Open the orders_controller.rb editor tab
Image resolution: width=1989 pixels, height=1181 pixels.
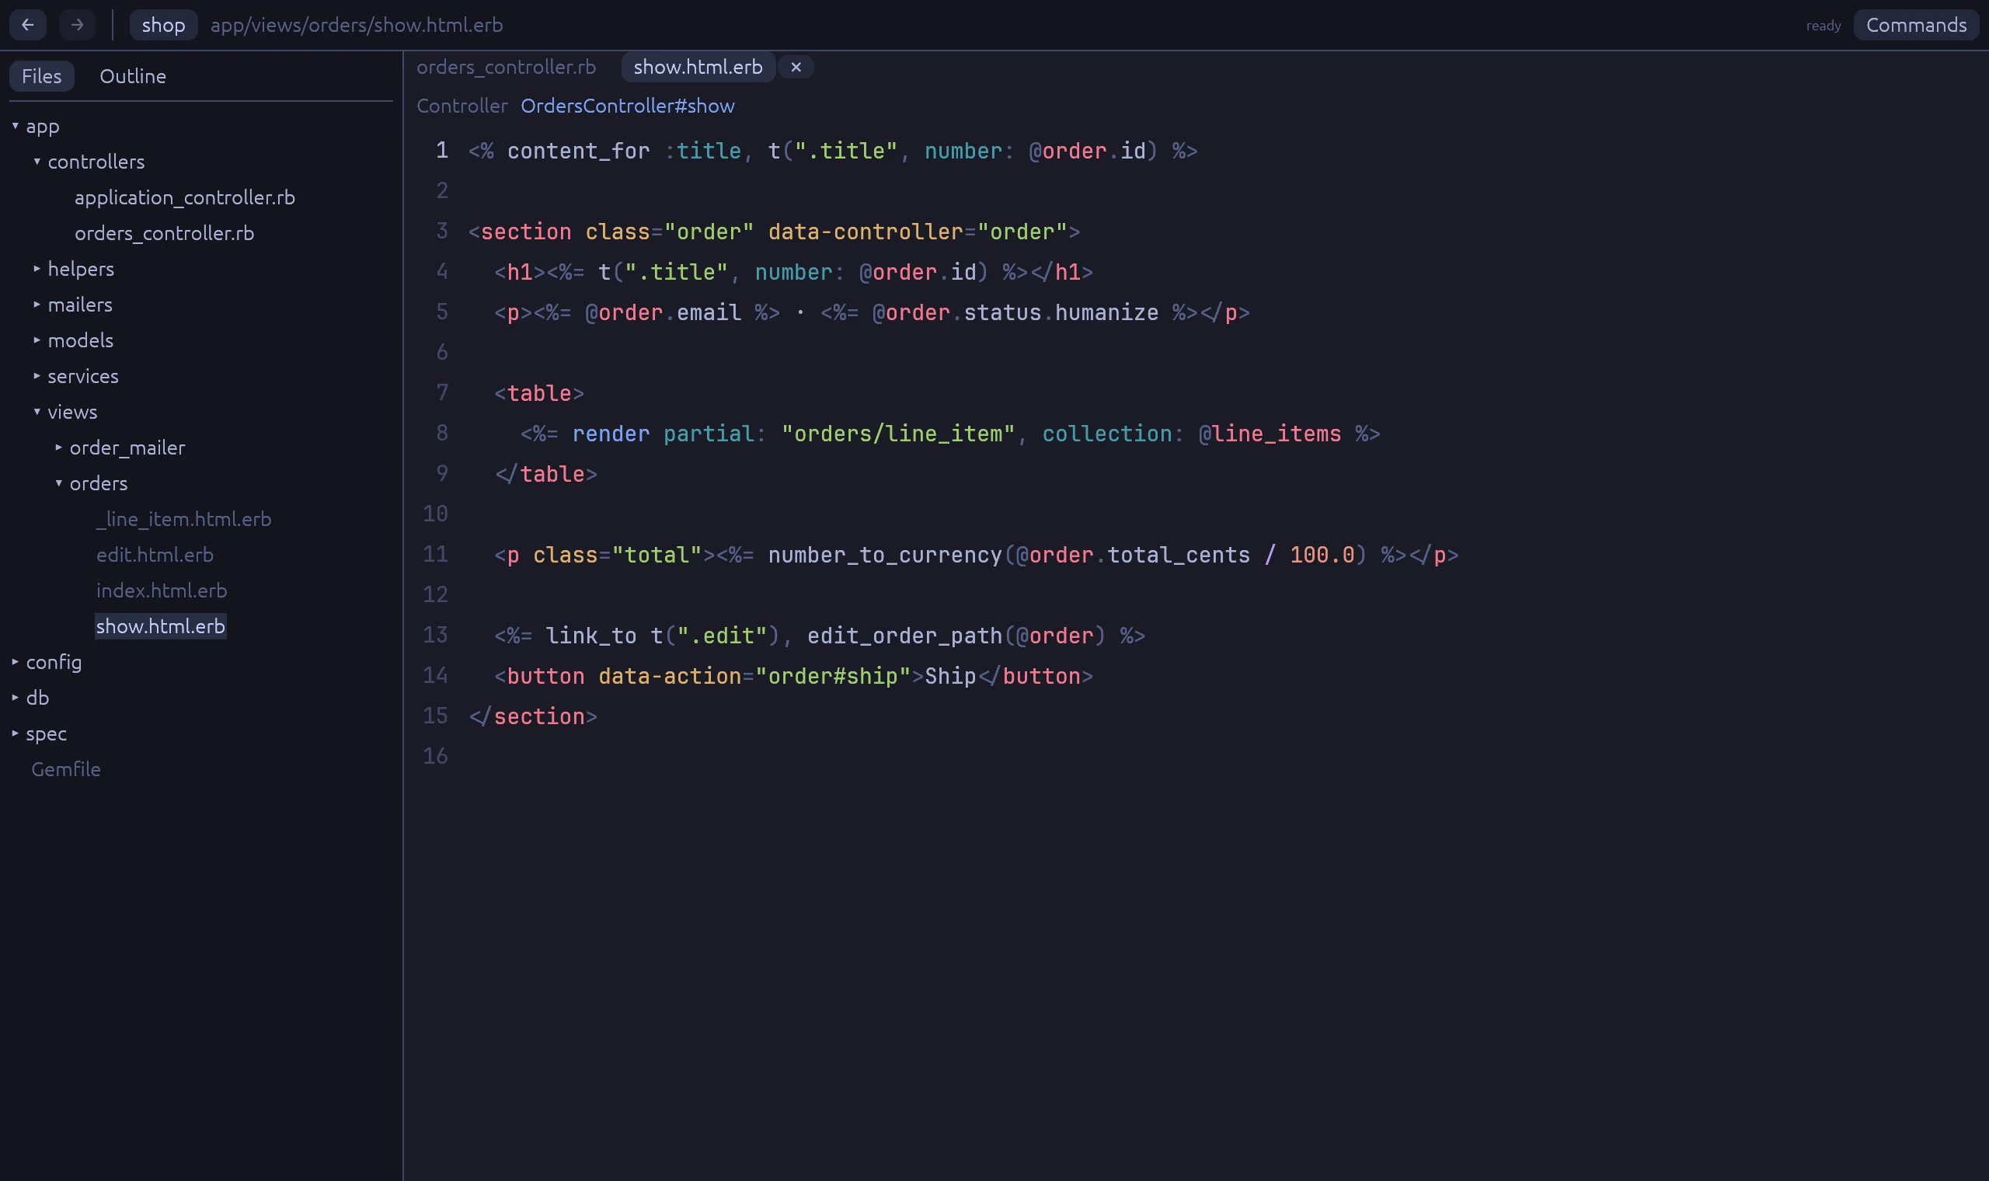pos(506,67)
